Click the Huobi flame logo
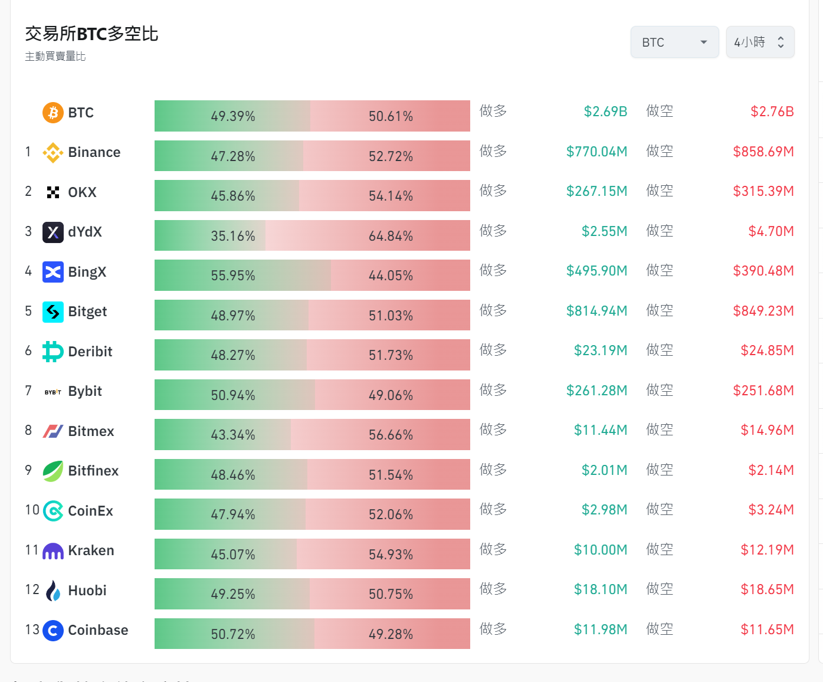Image resolution: width=823 pixels, height=682 pixels. point(53,591)
